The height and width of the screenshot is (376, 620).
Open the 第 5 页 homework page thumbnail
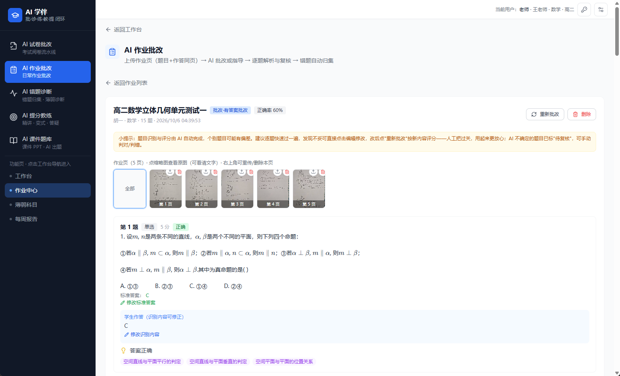click(x=309, y=189)
